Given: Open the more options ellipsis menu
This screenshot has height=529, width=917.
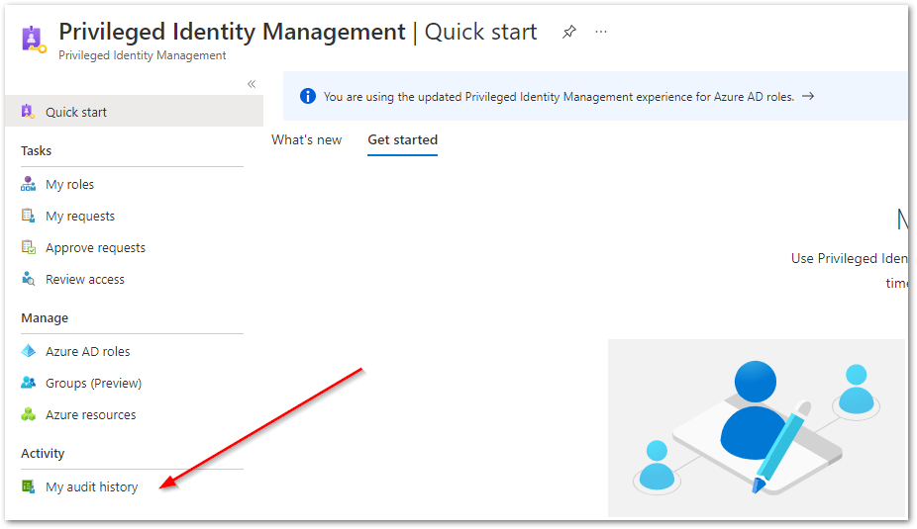Looking at the screenshot, I should [x=601, y=32].
